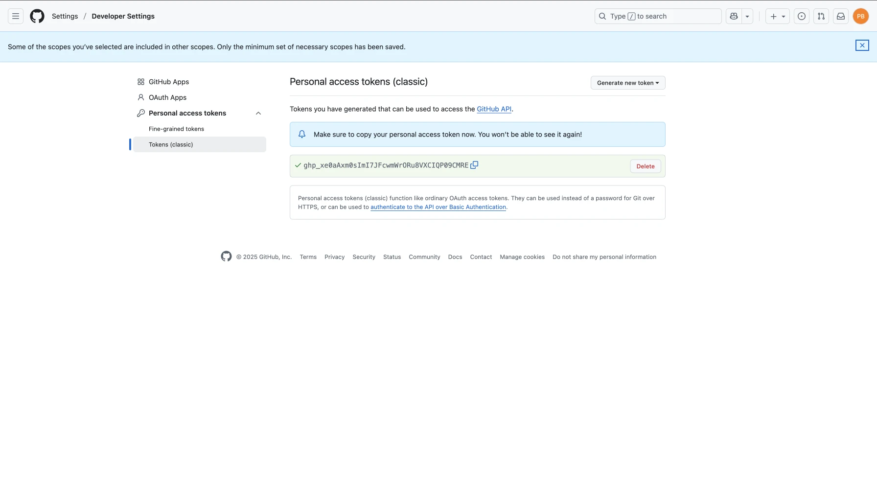
Task: Open the Basic Authentication API link
Action: click(x=438, y=207)
